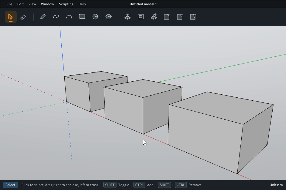The height and width of the screenshot is (190, 286).
Task: Open the View menu
Action: coord(32,4)
